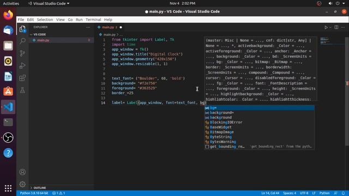Accept the 'bg=' autocomplete suggestion
The image size is (349, 196).
[x=260, y=108]
